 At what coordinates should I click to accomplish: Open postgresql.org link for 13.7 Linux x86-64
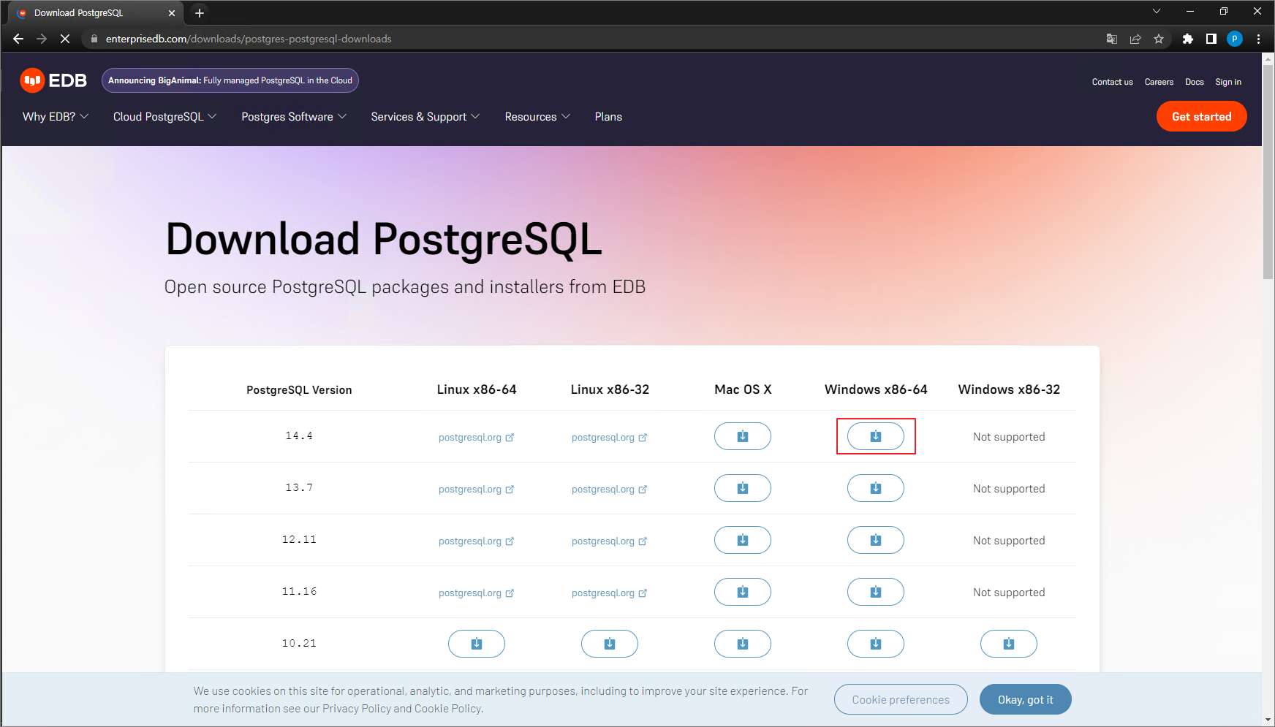(x=476, y=490)
